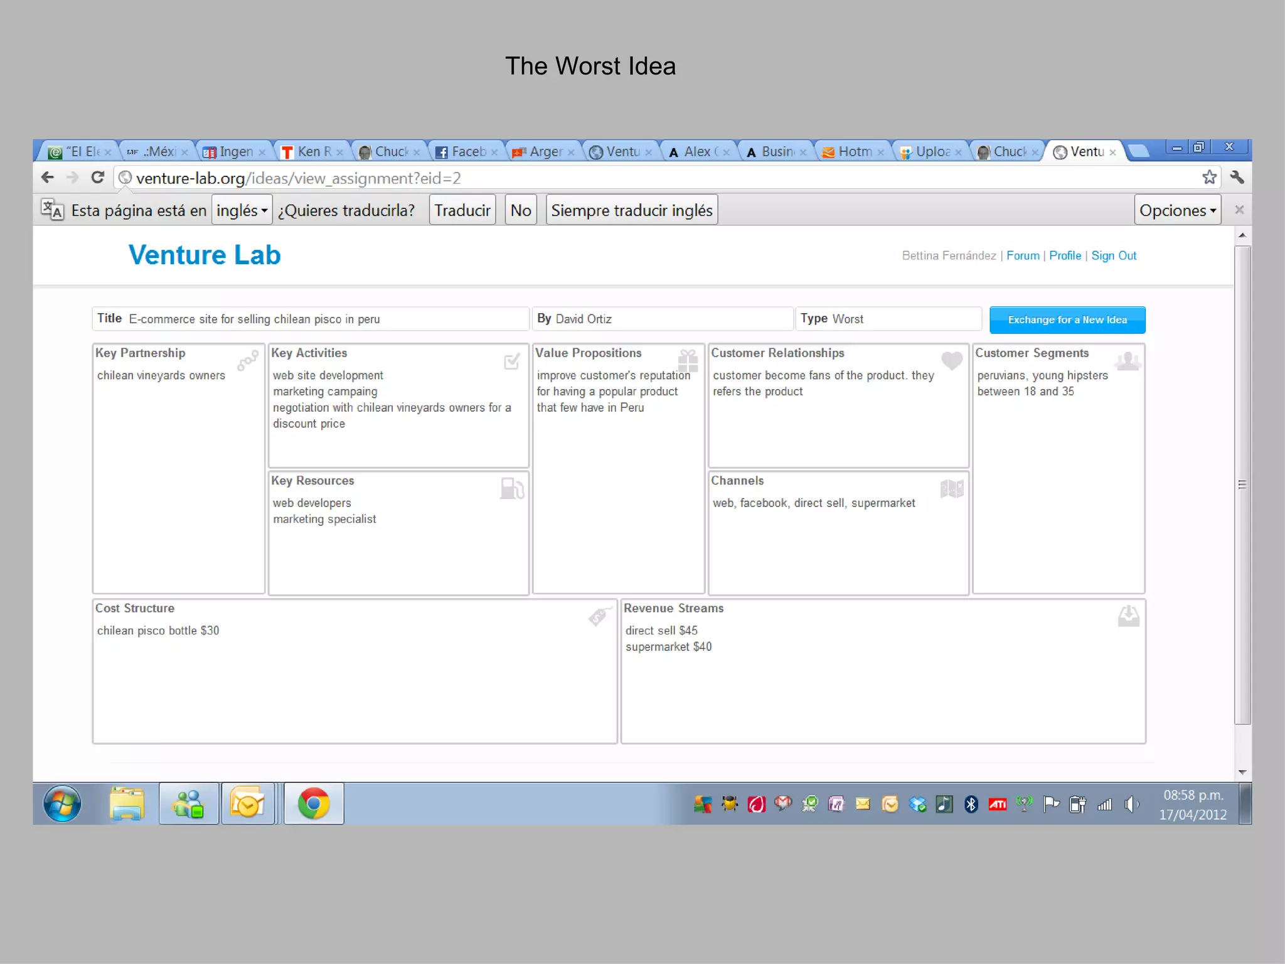The width and height of the screenshot is (1285, 964).
Task: Click the reload page icon
Action: 97,178
